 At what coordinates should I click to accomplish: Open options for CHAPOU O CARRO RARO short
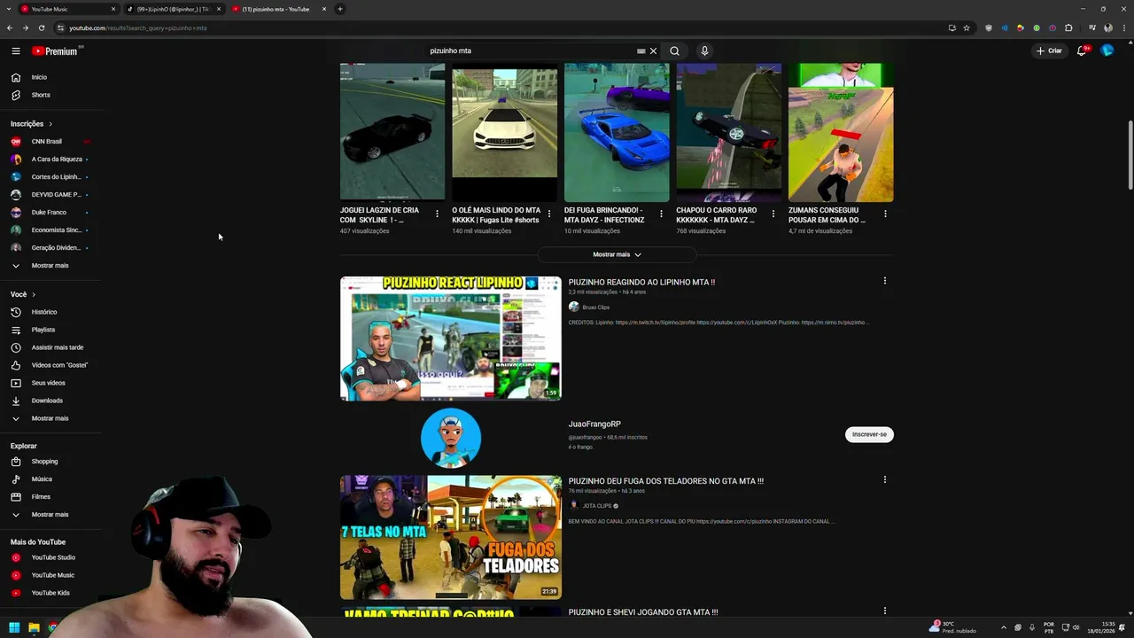click(773, 214)
